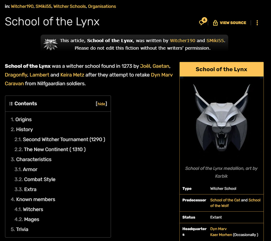The height and width of the screenshot is (241, 271).
Task: Click the Contents list icon
Action: 11,104
